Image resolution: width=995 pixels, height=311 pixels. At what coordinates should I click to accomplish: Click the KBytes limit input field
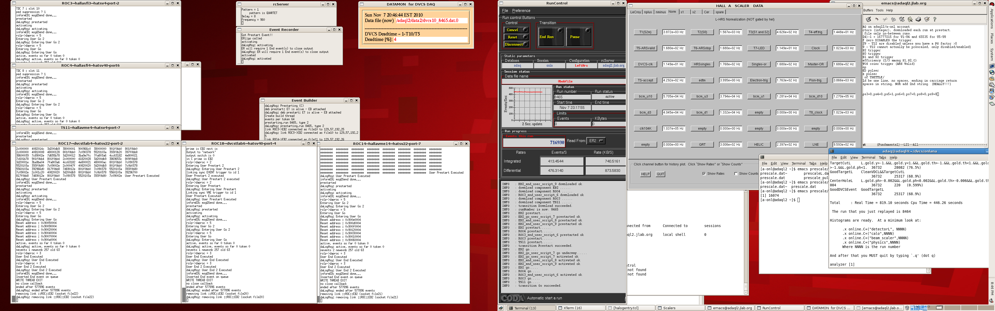click(608, 124)
